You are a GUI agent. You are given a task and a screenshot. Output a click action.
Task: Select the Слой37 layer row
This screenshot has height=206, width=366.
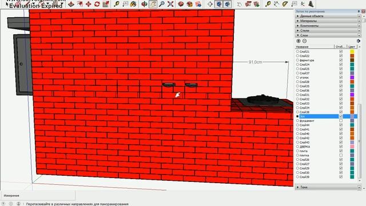(327, 73)
